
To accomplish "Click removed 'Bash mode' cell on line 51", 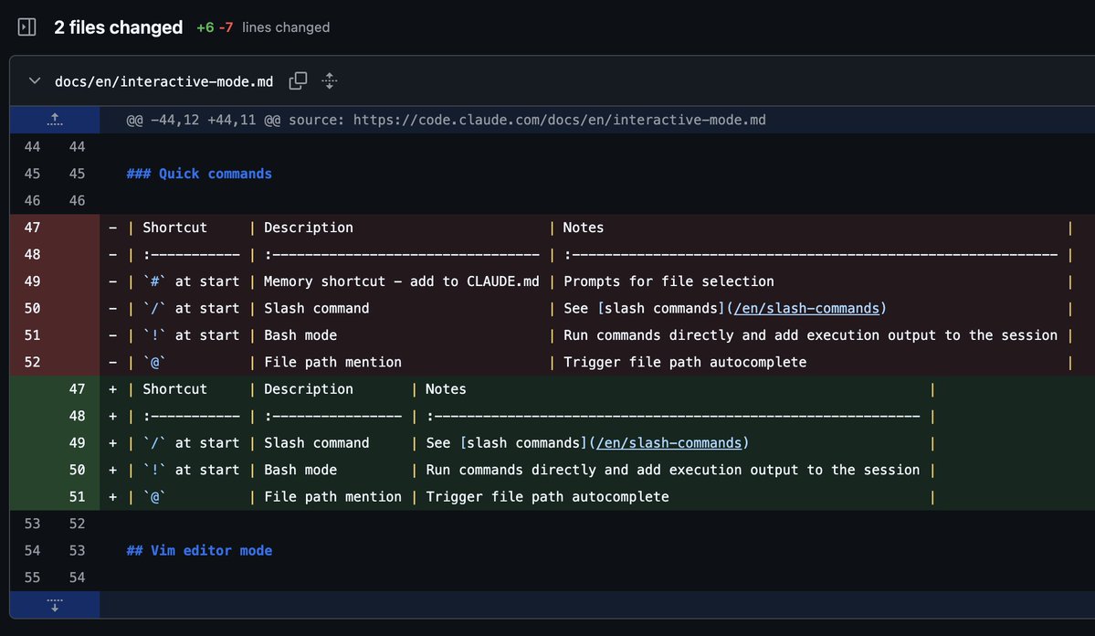I will click(300, 335).
